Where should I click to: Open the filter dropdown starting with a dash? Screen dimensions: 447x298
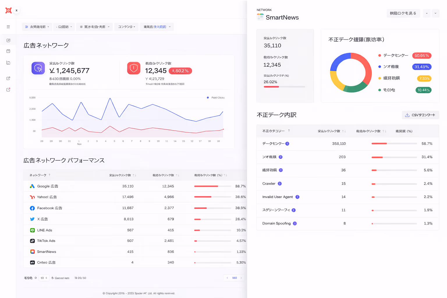coord(64,27)
